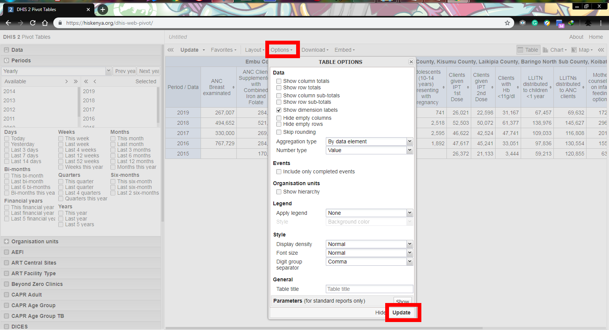Tick the Skip rounding checkbox
The width and height of the screenshot is (609, 330).
279,132
